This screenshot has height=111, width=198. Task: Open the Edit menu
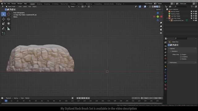9,4
